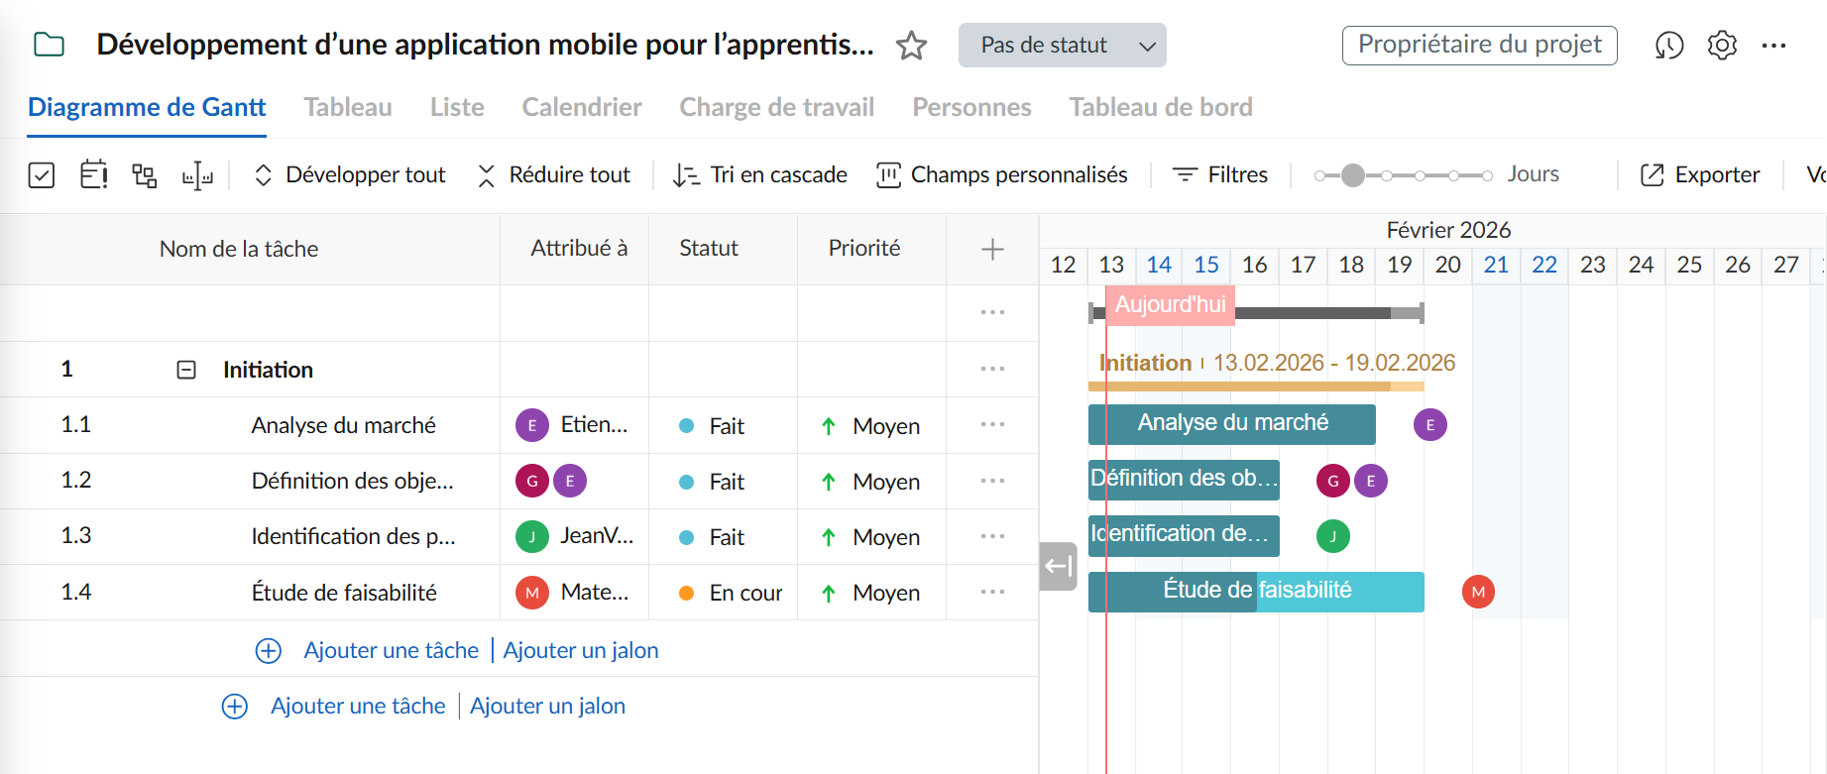Star the project as favorite
This screenshot has width=1827, height=774.
[x=911, y=46]
